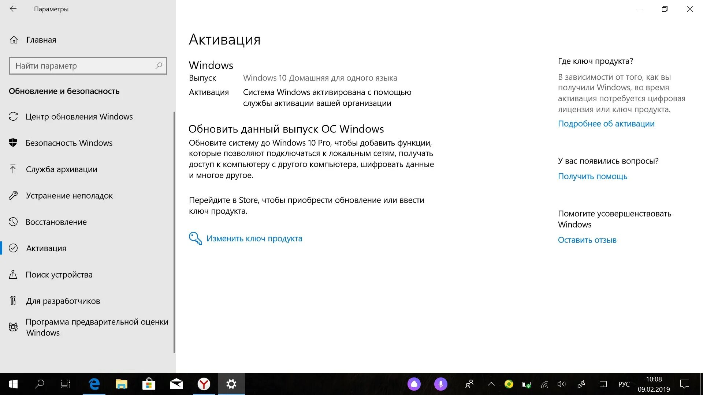
Task: Open taskbar search magnifier
Action: pyautogui.click(x=40, y=384)
